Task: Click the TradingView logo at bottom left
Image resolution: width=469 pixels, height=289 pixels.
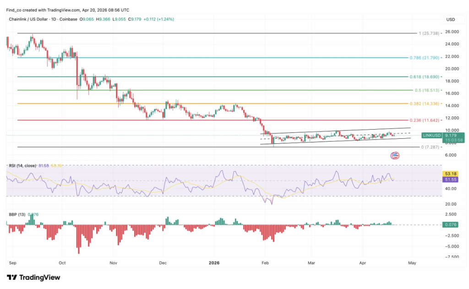Action: (x=33, y=278)
